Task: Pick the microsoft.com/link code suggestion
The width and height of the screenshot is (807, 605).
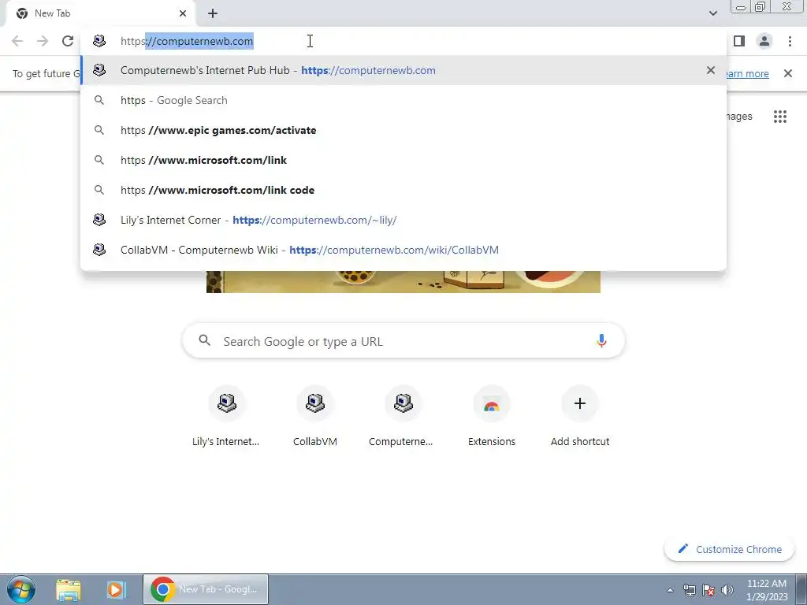Action: pos(403,190)
